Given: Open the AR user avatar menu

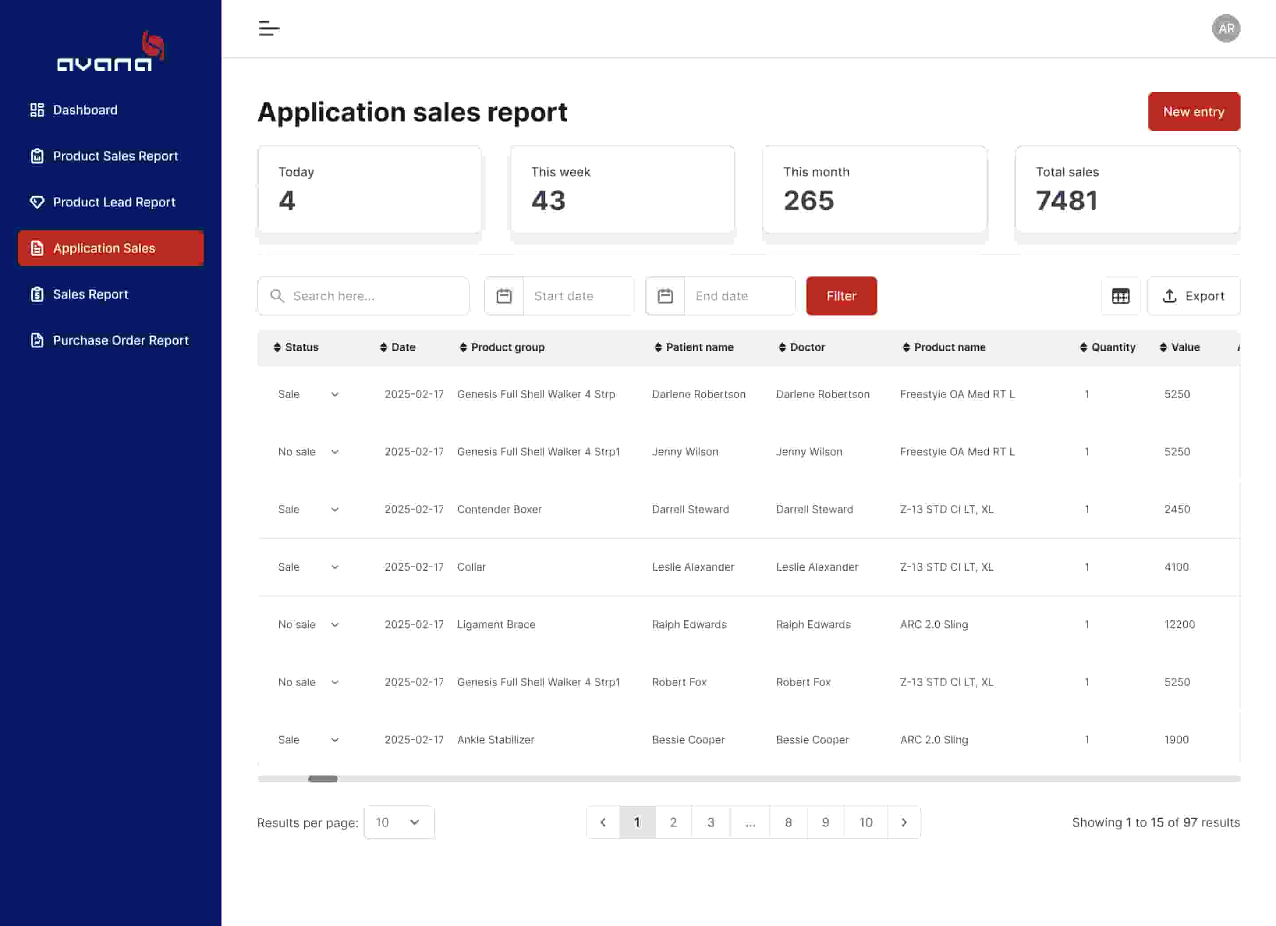Looking at the screenshot, I should coord(1225,28).
